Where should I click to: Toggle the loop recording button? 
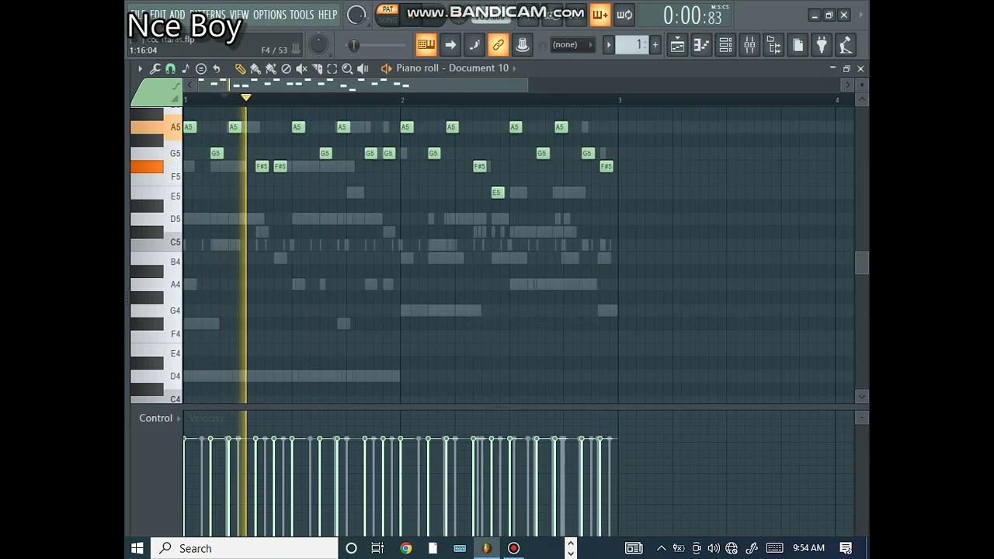pos(624,14)
